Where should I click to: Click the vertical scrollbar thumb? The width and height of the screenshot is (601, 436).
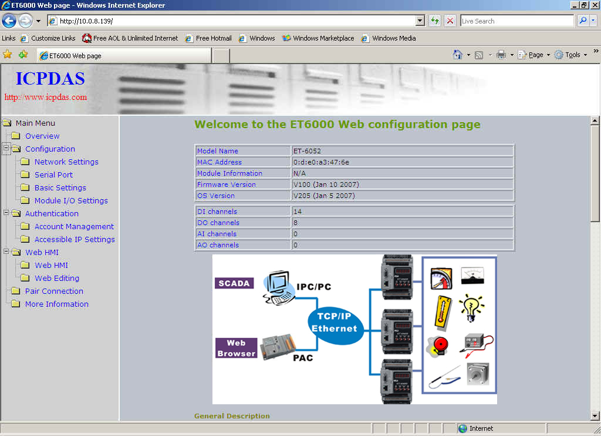(x=595, y=173)
